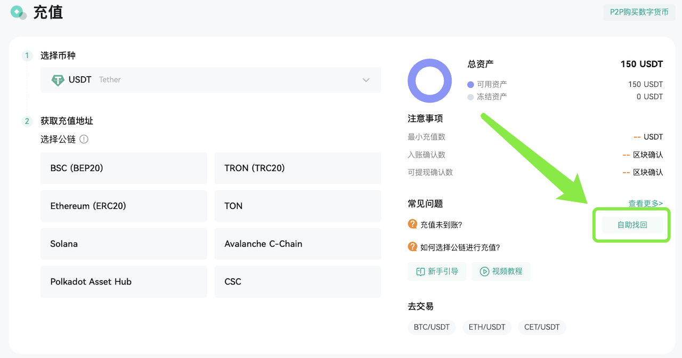Click the info icon beside 选择公链

coord(84,139)
